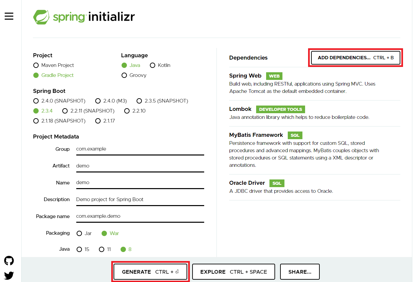
Task: Click the WEB tag badge
Action: [x=274, y=76]
